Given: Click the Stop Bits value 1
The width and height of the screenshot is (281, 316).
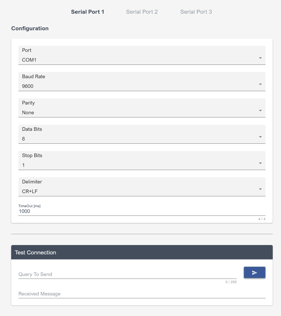Looking at the screenshot, I should click(x=23, y=165).
